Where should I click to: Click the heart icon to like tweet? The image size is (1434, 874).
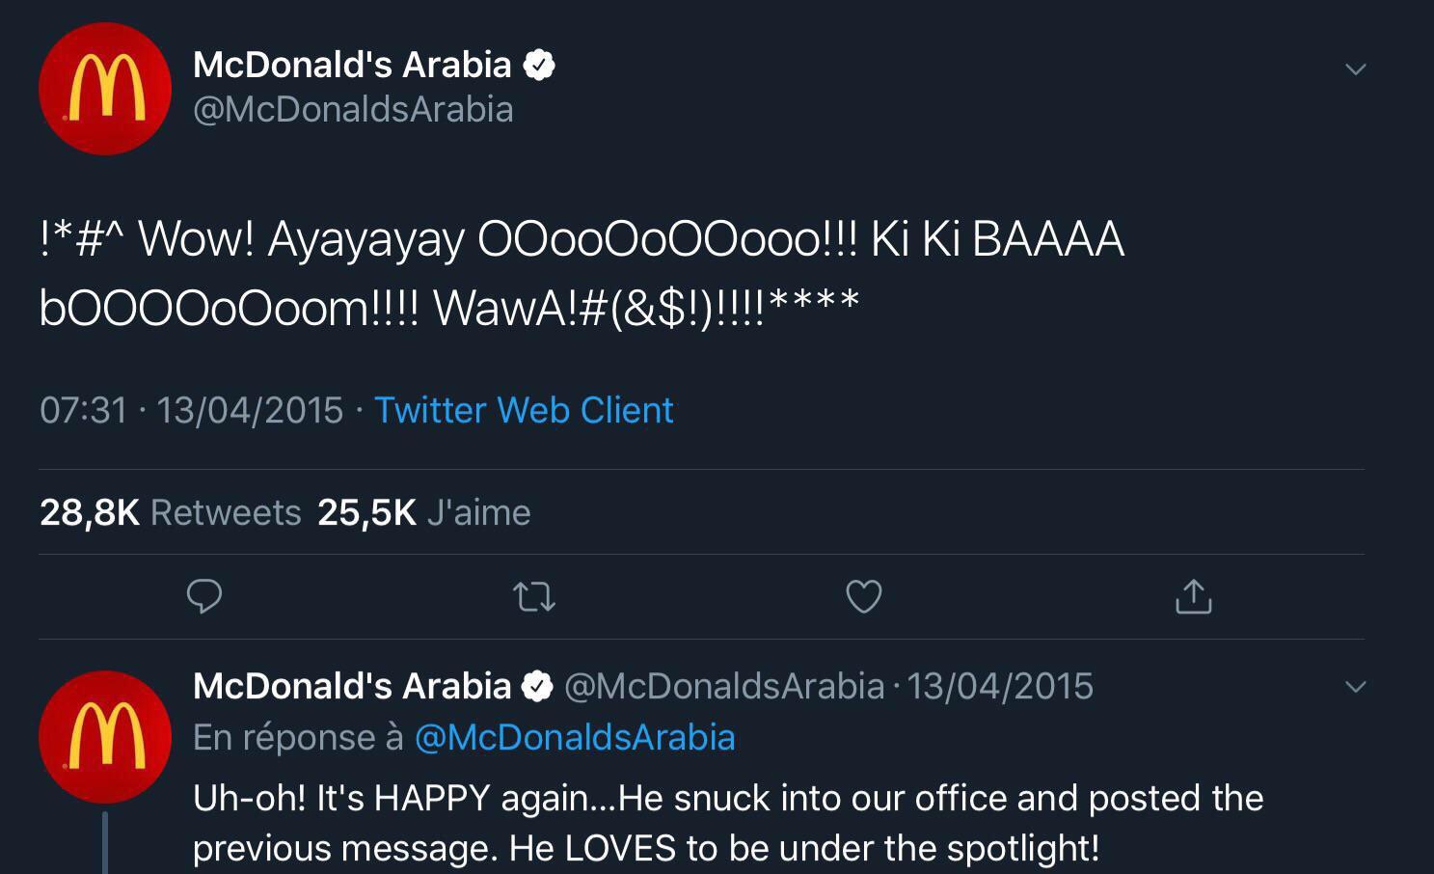[x=863, y=597]
